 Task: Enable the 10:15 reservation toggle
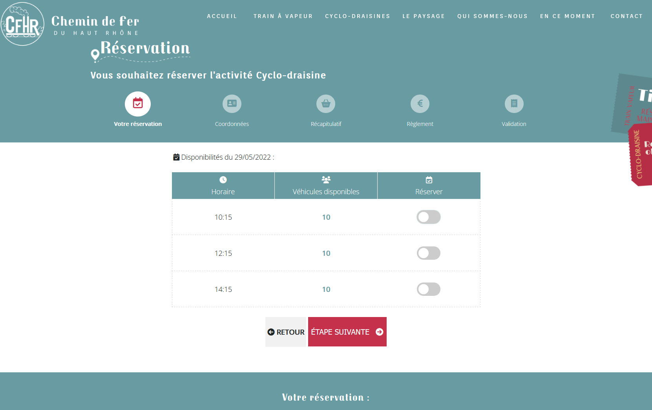428,217
